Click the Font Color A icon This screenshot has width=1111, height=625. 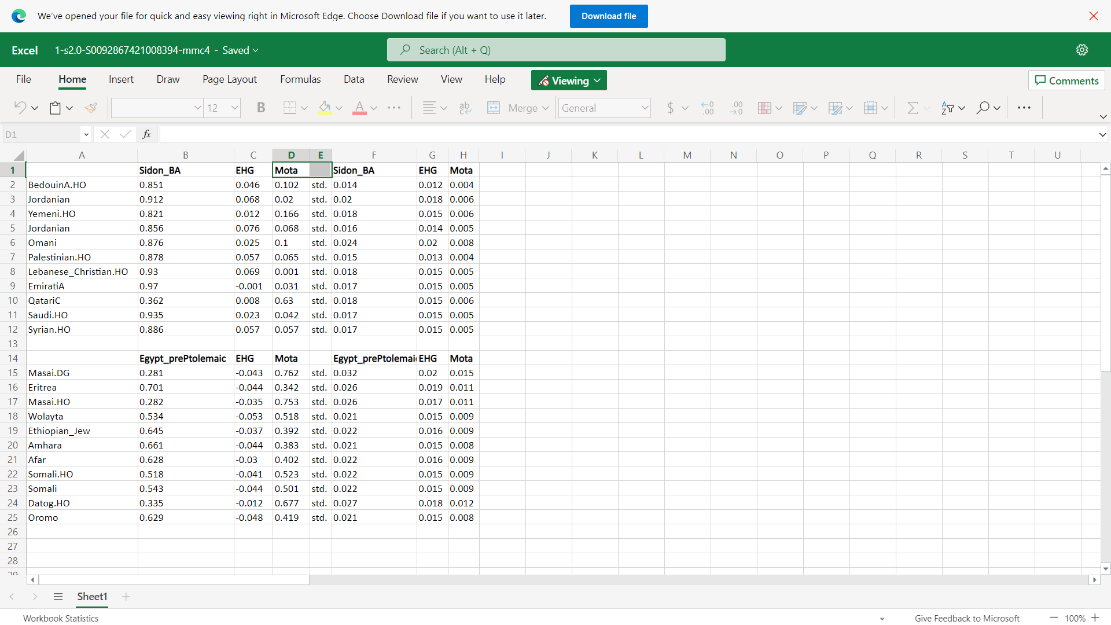tap(359, 108)
